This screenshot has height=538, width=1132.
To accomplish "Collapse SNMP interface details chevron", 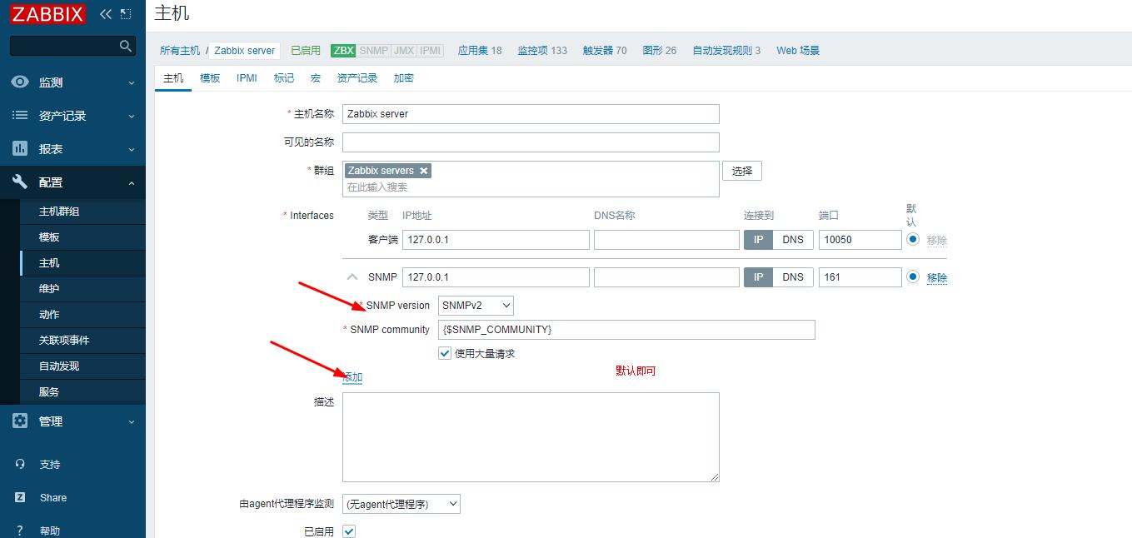I will coord(352,277).
